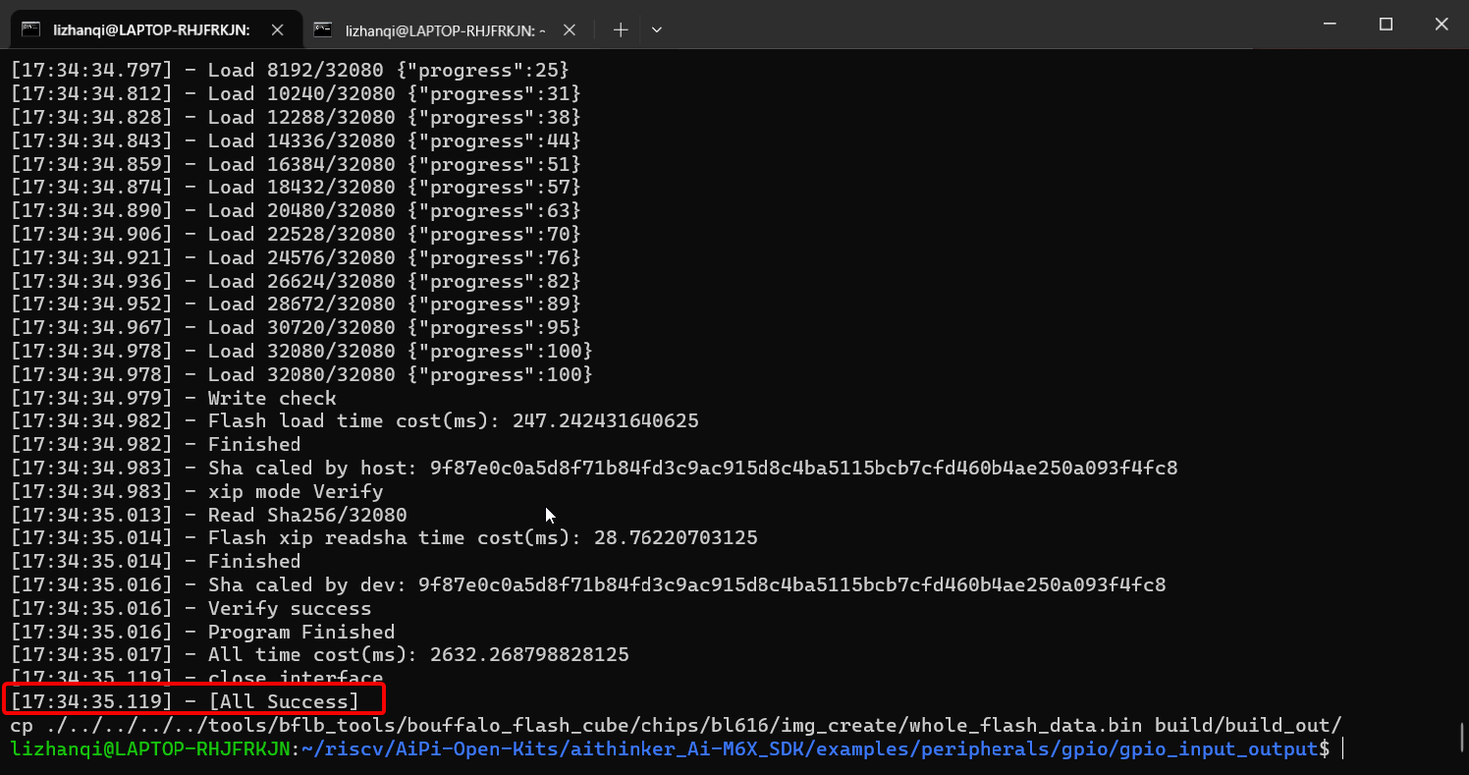1469x775 pixels.
Task: Open a new terminal tab with plus button
Action: click(621, 29)
